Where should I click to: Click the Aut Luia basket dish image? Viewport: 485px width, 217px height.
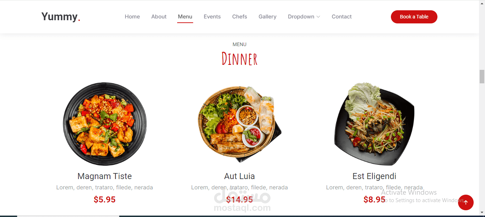[x=240, y=124]
